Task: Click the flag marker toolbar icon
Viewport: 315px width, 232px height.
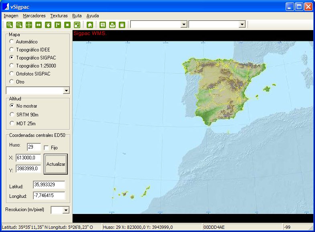Action: [x=58, y=25]
